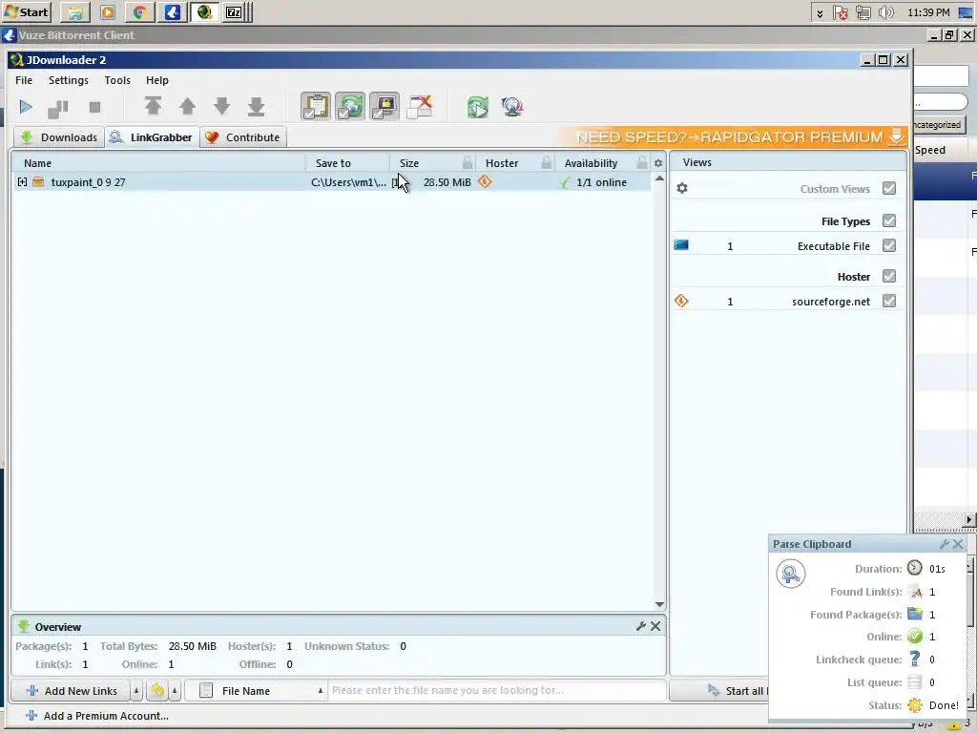
Task: Click the update check globe icon
Action: 512,107
